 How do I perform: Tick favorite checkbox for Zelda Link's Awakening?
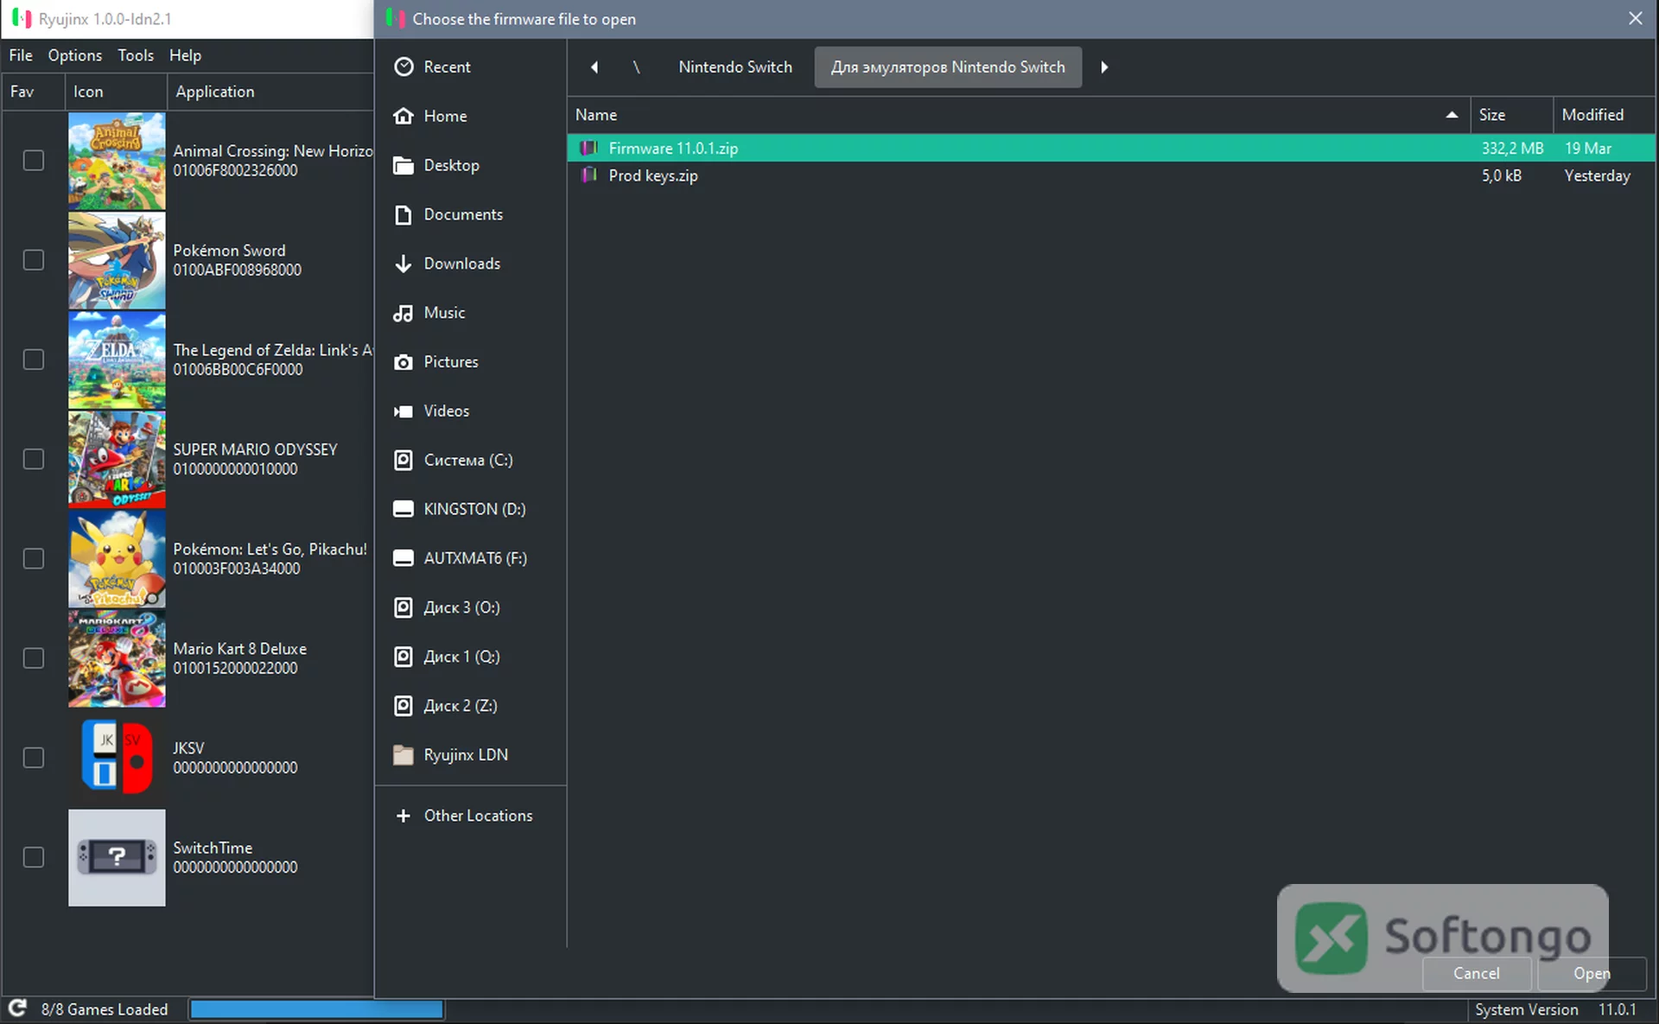tap(34, 359)
